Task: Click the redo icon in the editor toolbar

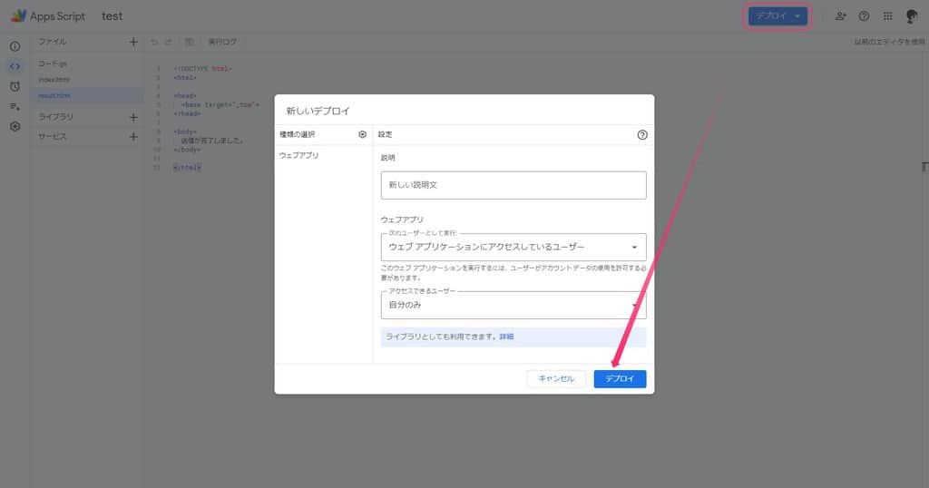Action: point(168,42)
